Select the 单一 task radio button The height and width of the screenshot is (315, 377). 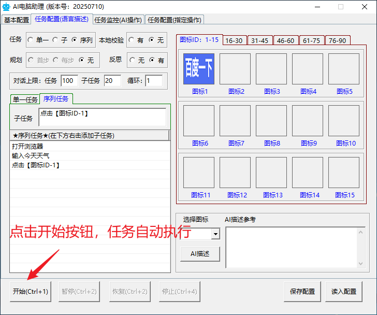pos(30,40)
